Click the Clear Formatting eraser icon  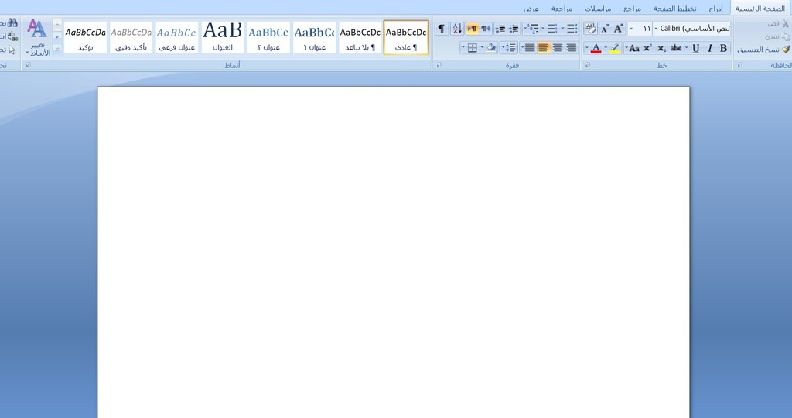pos(590,29)
